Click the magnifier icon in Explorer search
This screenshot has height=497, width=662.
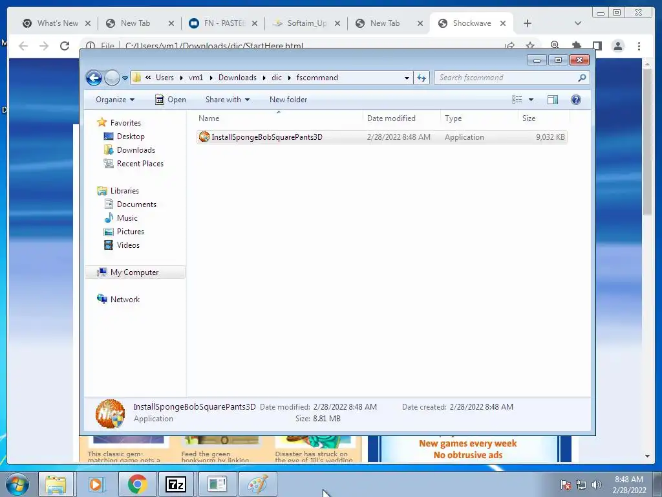click(582, 78)
